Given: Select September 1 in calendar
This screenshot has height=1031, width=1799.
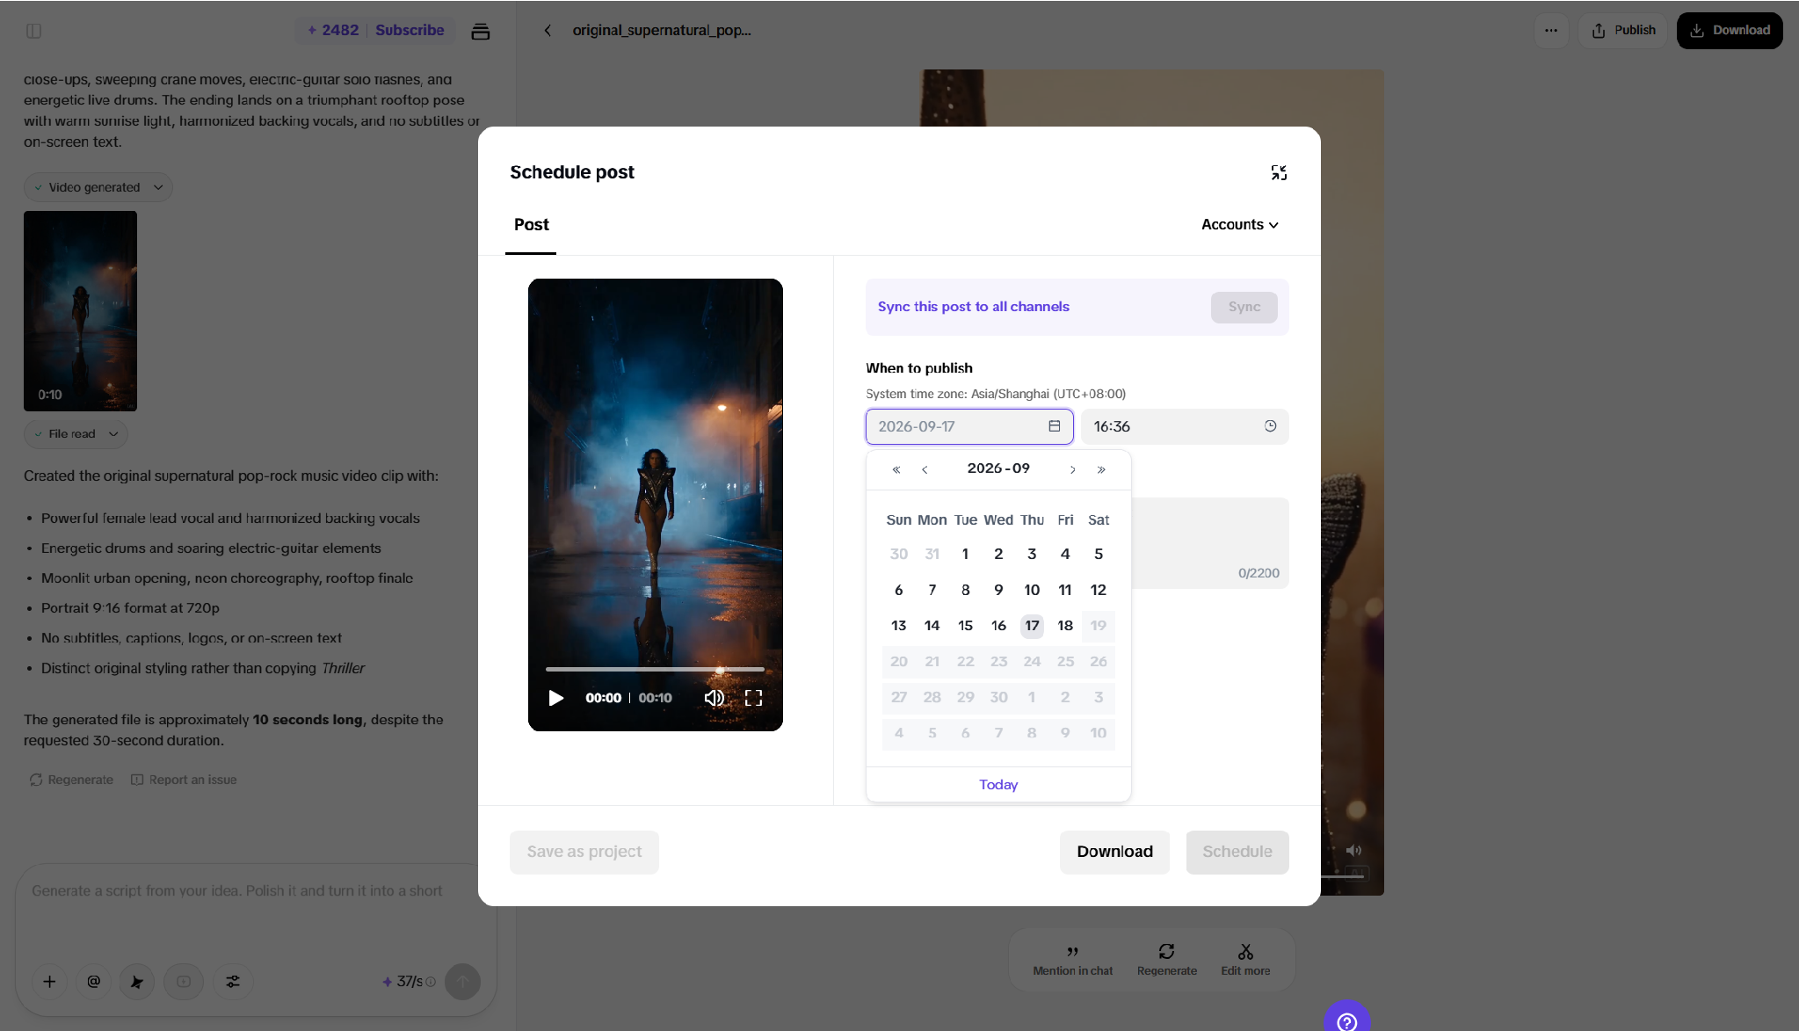Looking at the screenshot, I should pyautogui.click(x=965, y=554).
